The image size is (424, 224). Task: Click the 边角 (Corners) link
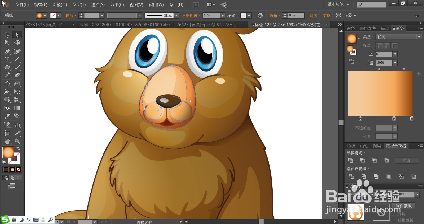coord(275,16)
